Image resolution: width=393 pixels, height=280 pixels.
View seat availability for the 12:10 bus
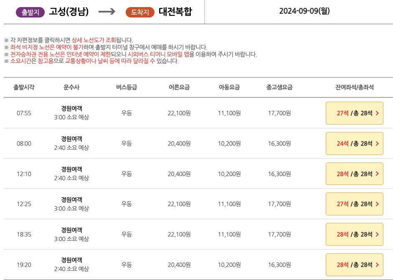(354, 173)
